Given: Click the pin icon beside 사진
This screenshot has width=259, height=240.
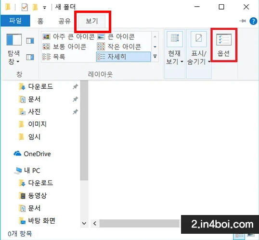Looking at the screenshot, I should tap(75, 112).
